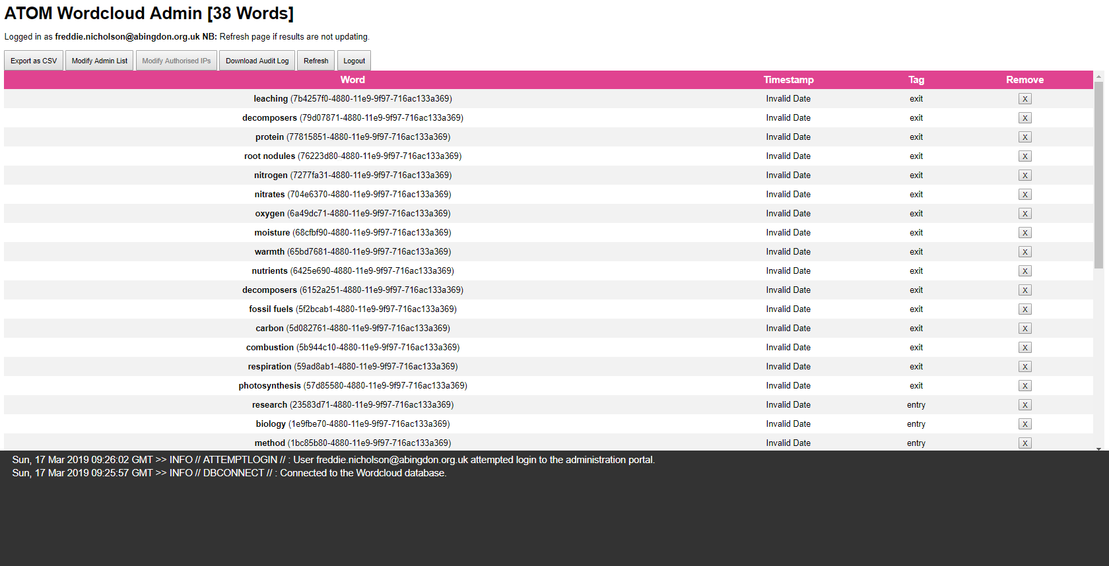Delete the 'fossil fuels' entry
1109x566 pixels.
coord(1025,309)
